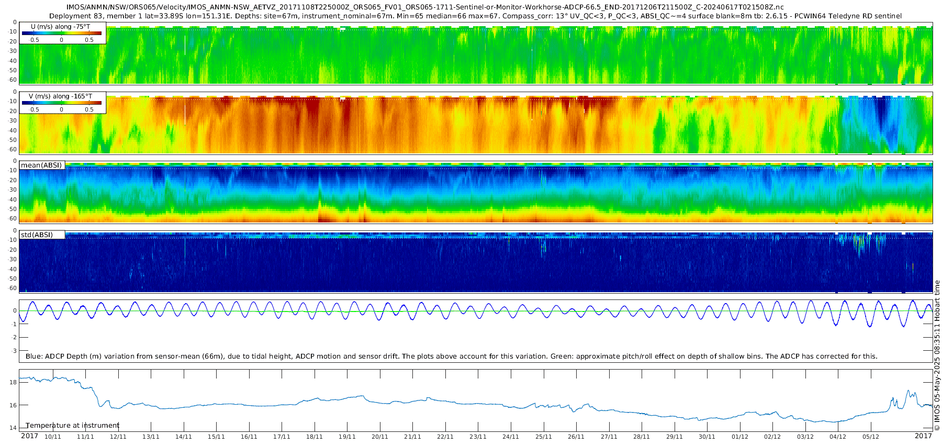Click the 04/12 date tick label
The image size is (942, 445).
point(838,437)
